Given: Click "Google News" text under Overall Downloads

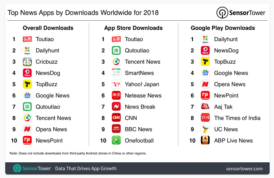Looking at the screenshot, I should 52,96.
